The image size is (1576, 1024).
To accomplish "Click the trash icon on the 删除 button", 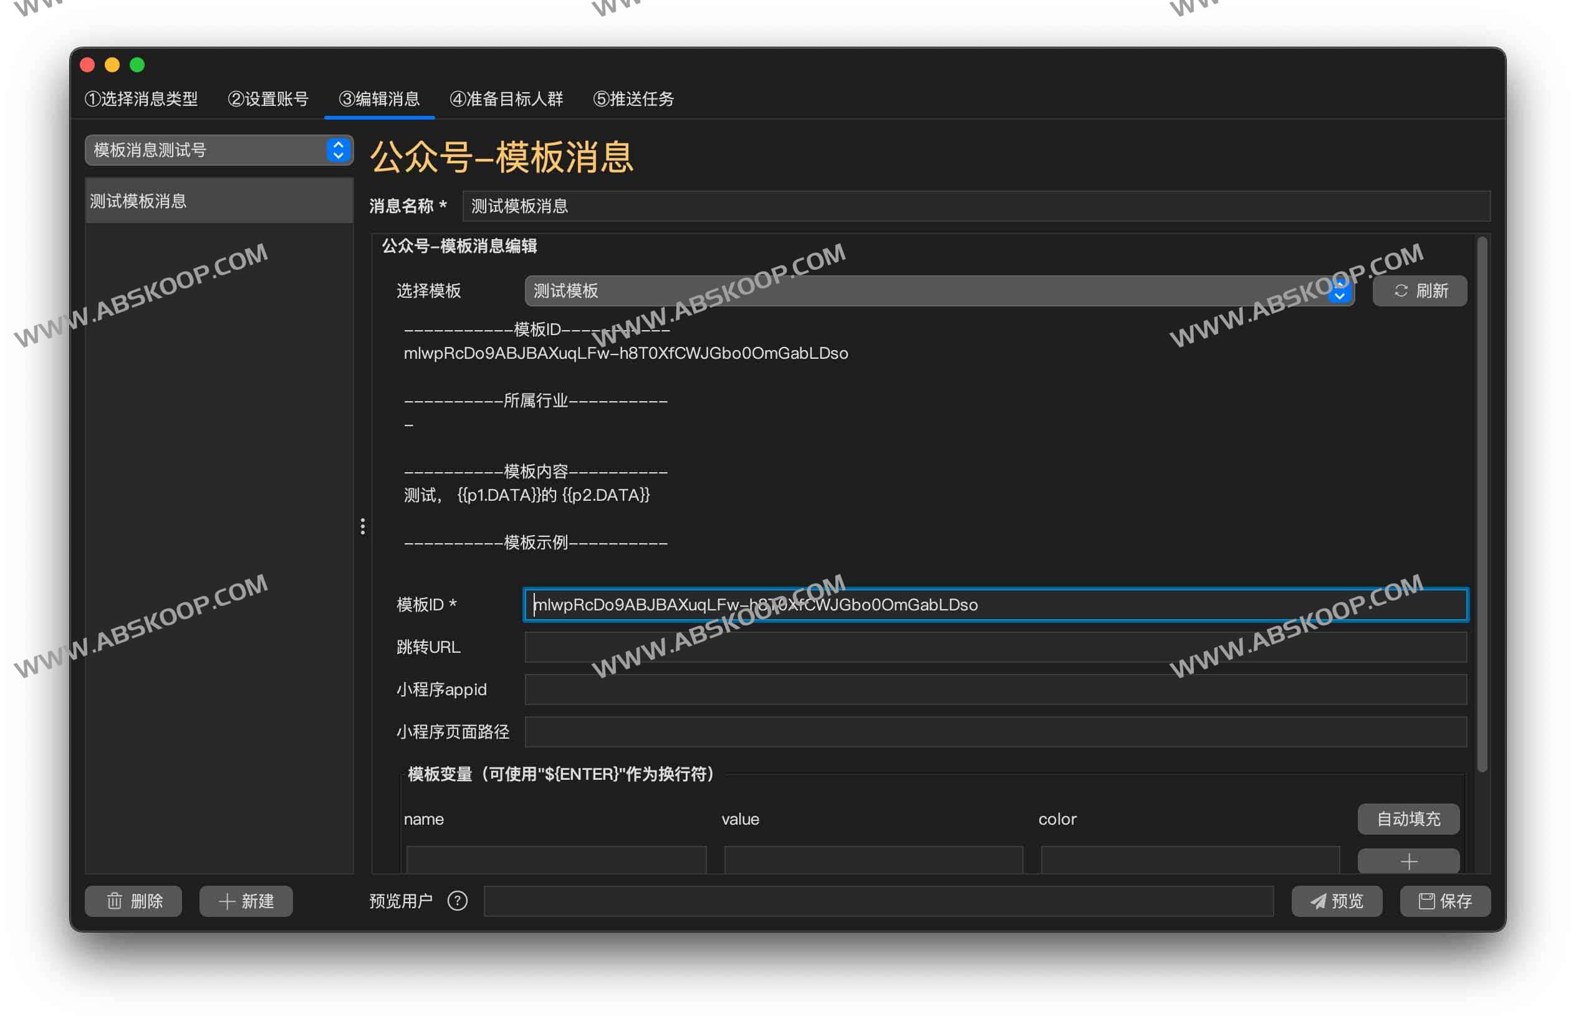I will [115, 901].
